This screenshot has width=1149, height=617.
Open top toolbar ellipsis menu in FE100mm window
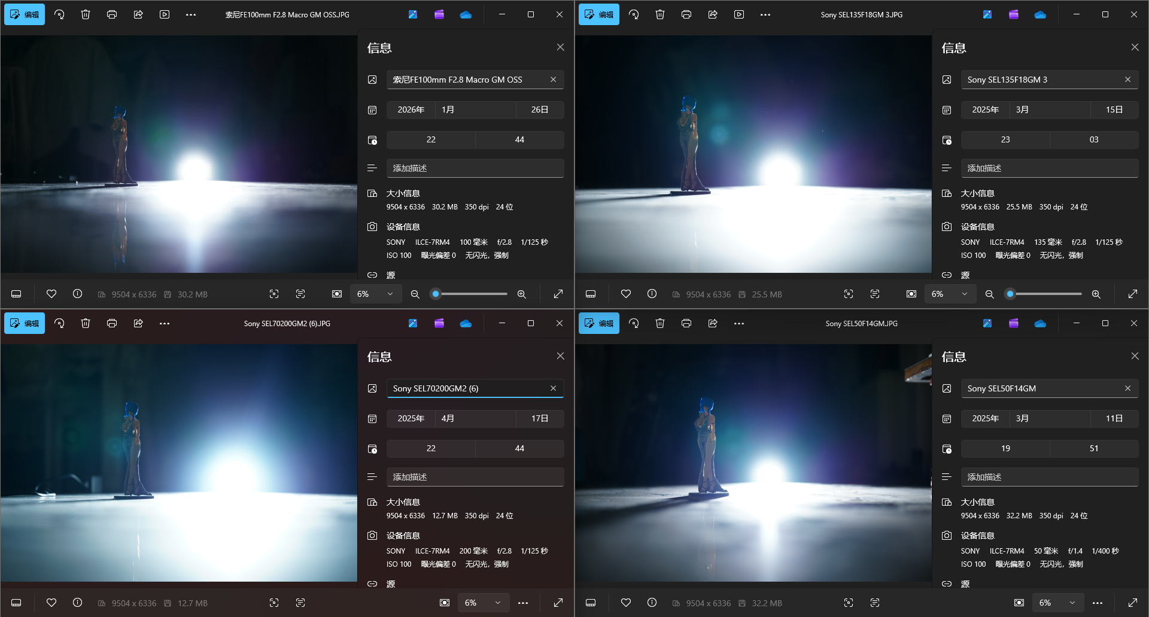click(x=191, y=14)
